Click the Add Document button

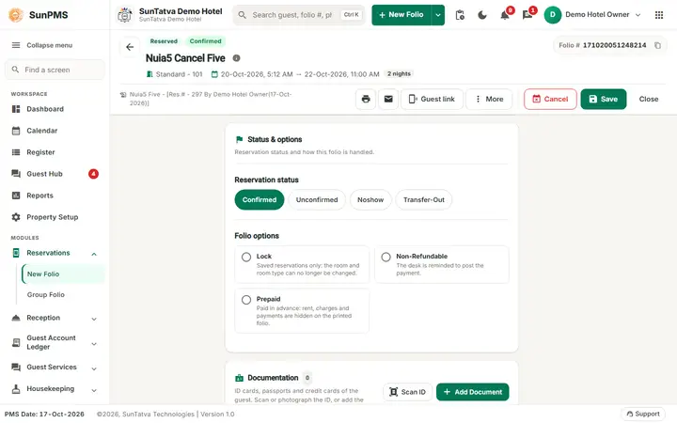point(472,392)
